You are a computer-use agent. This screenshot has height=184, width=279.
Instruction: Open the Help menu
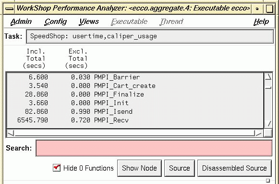(x=261, y=22)
